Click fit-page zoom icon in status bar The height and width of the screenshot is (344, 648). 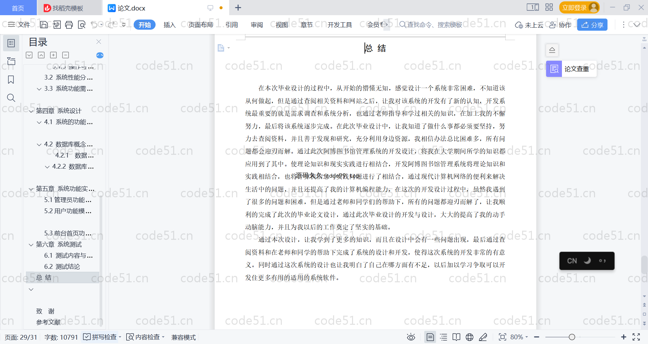pos(503,337)
